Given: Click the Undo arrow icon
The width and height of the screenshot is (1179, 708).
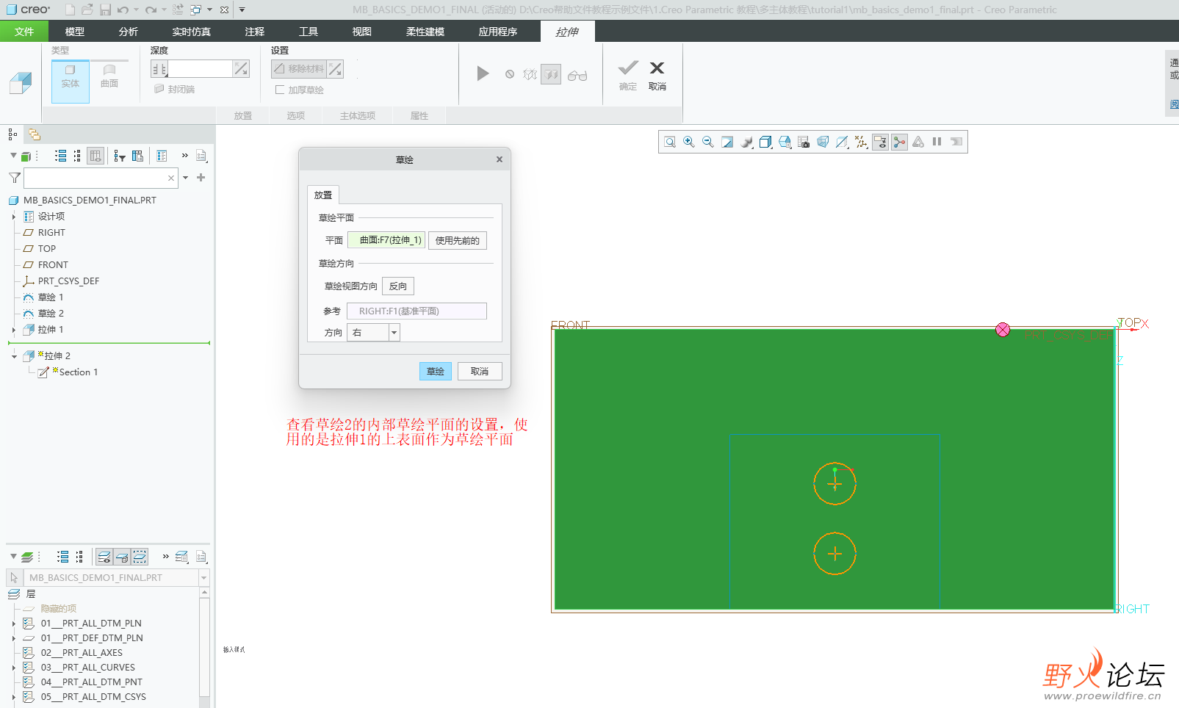Looking at the screenshot, I should coord(123,10).
